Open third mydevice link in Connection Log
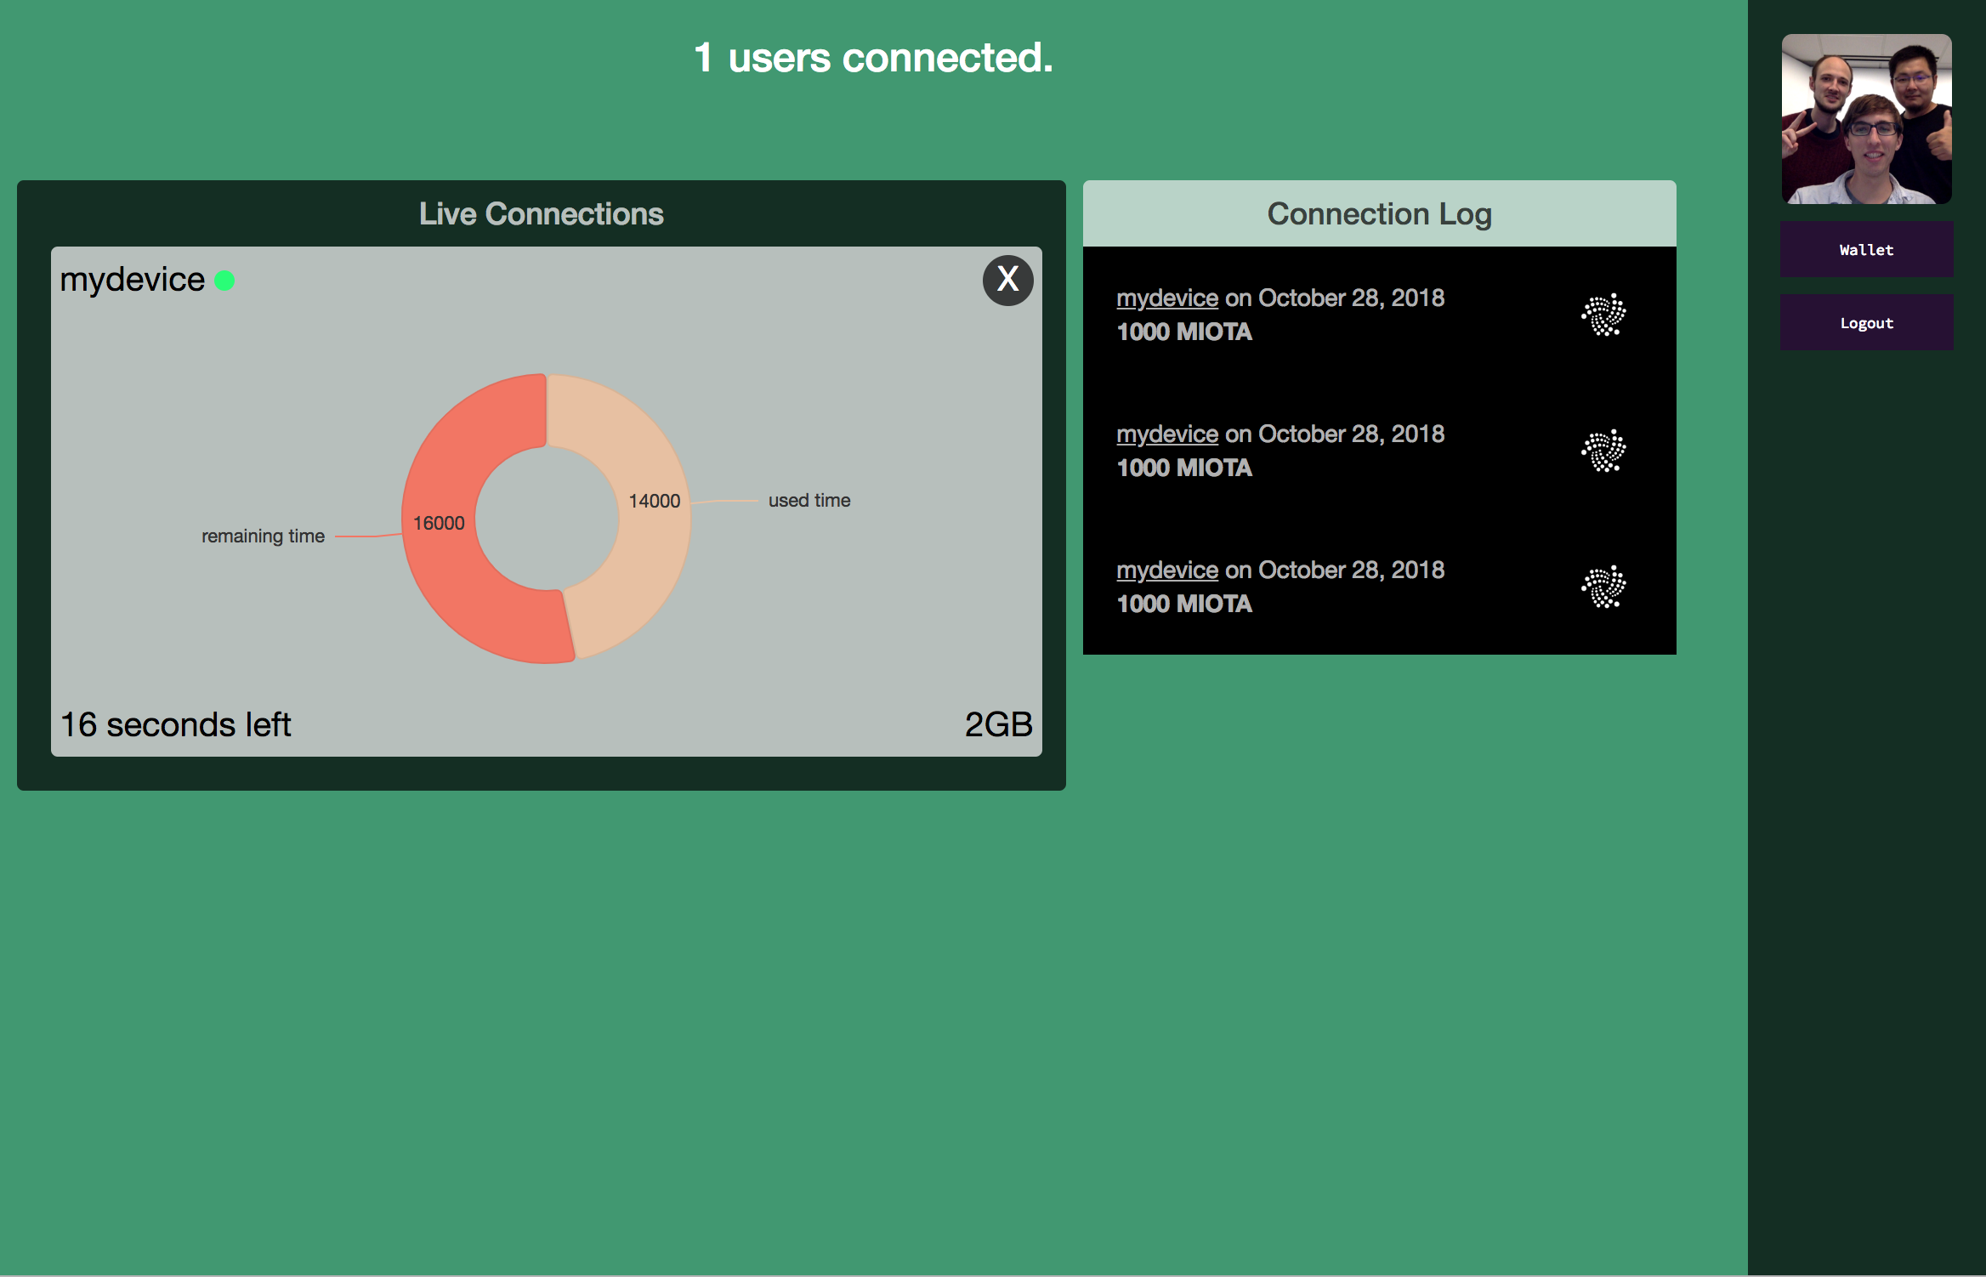The width and height of the screenshot is (1986, 1277). (1166, 570)
